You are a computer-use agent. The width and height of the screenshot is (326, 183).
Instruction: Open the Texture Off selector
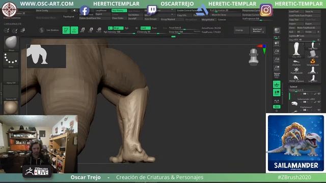point(11,93)
